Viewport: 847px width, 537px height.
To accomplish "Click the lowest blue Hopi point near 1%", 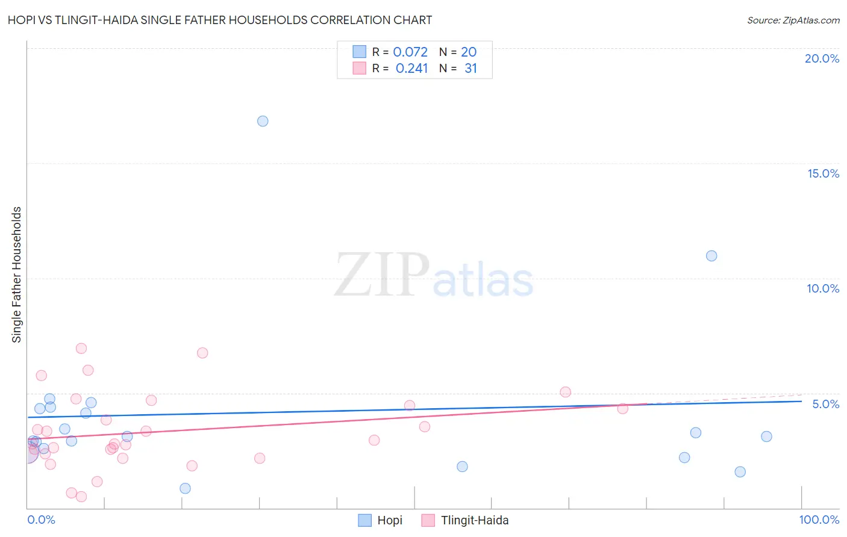I will [185, 488].
